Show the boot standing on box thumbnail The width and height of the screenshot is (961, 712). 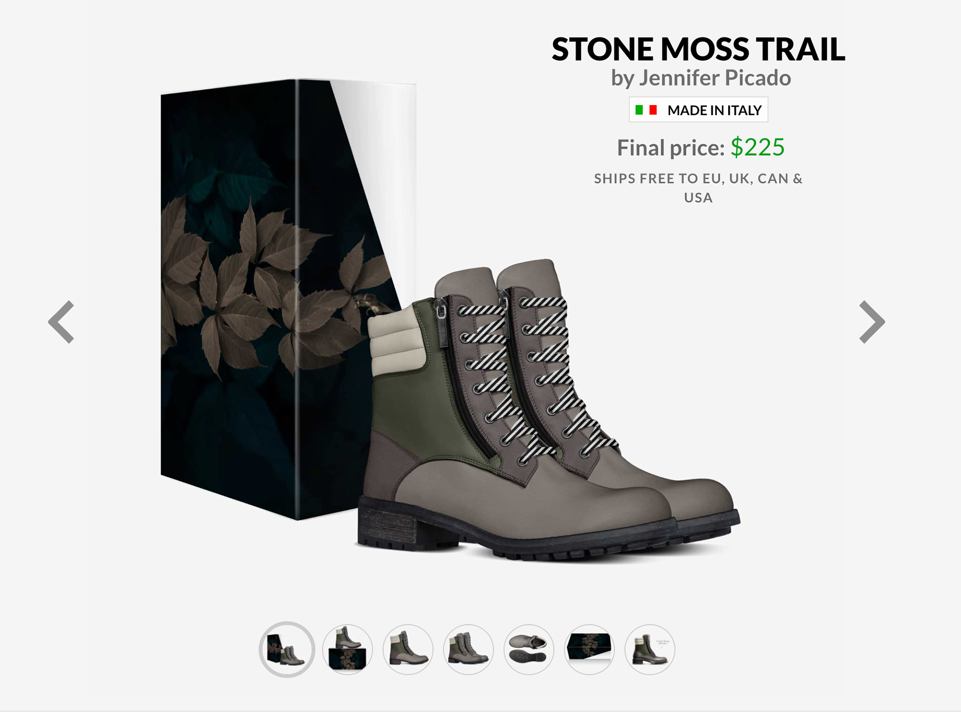(347, 649)
